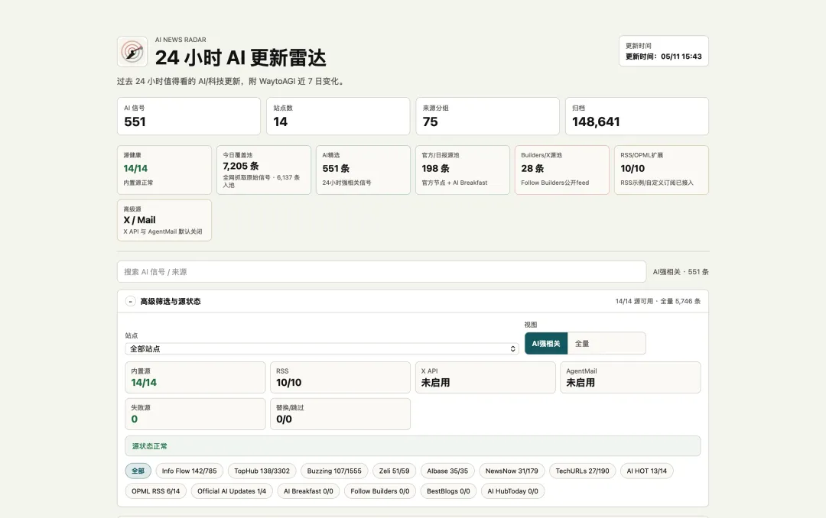Filter by NewsNow 31/179

[x=512, y=471]
